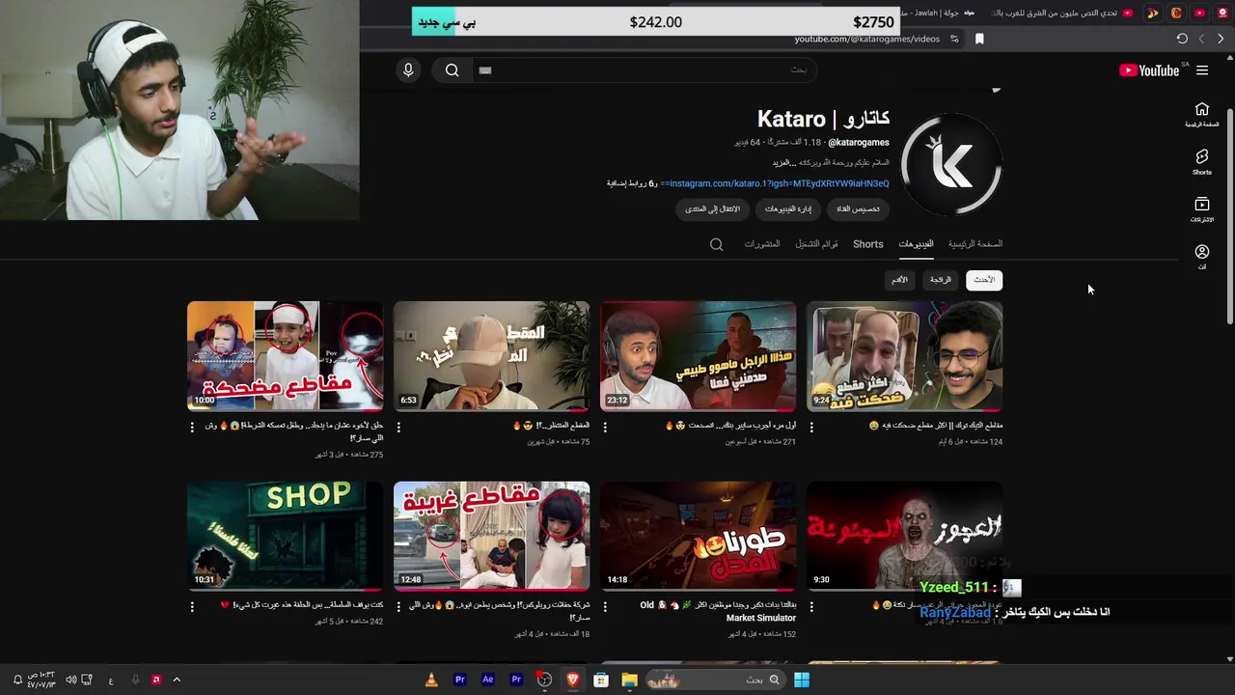Open File Explorer from the taskbar
The height and width of the screenshot is (695, 1235).
(x=629, y=680)
